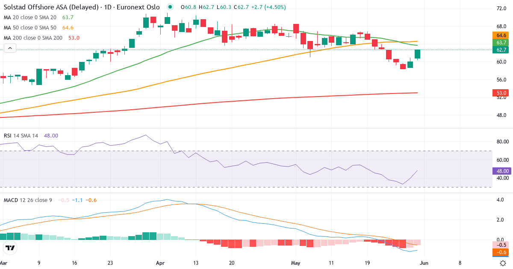Click the RSI 48.00 value label

[501, 171]
